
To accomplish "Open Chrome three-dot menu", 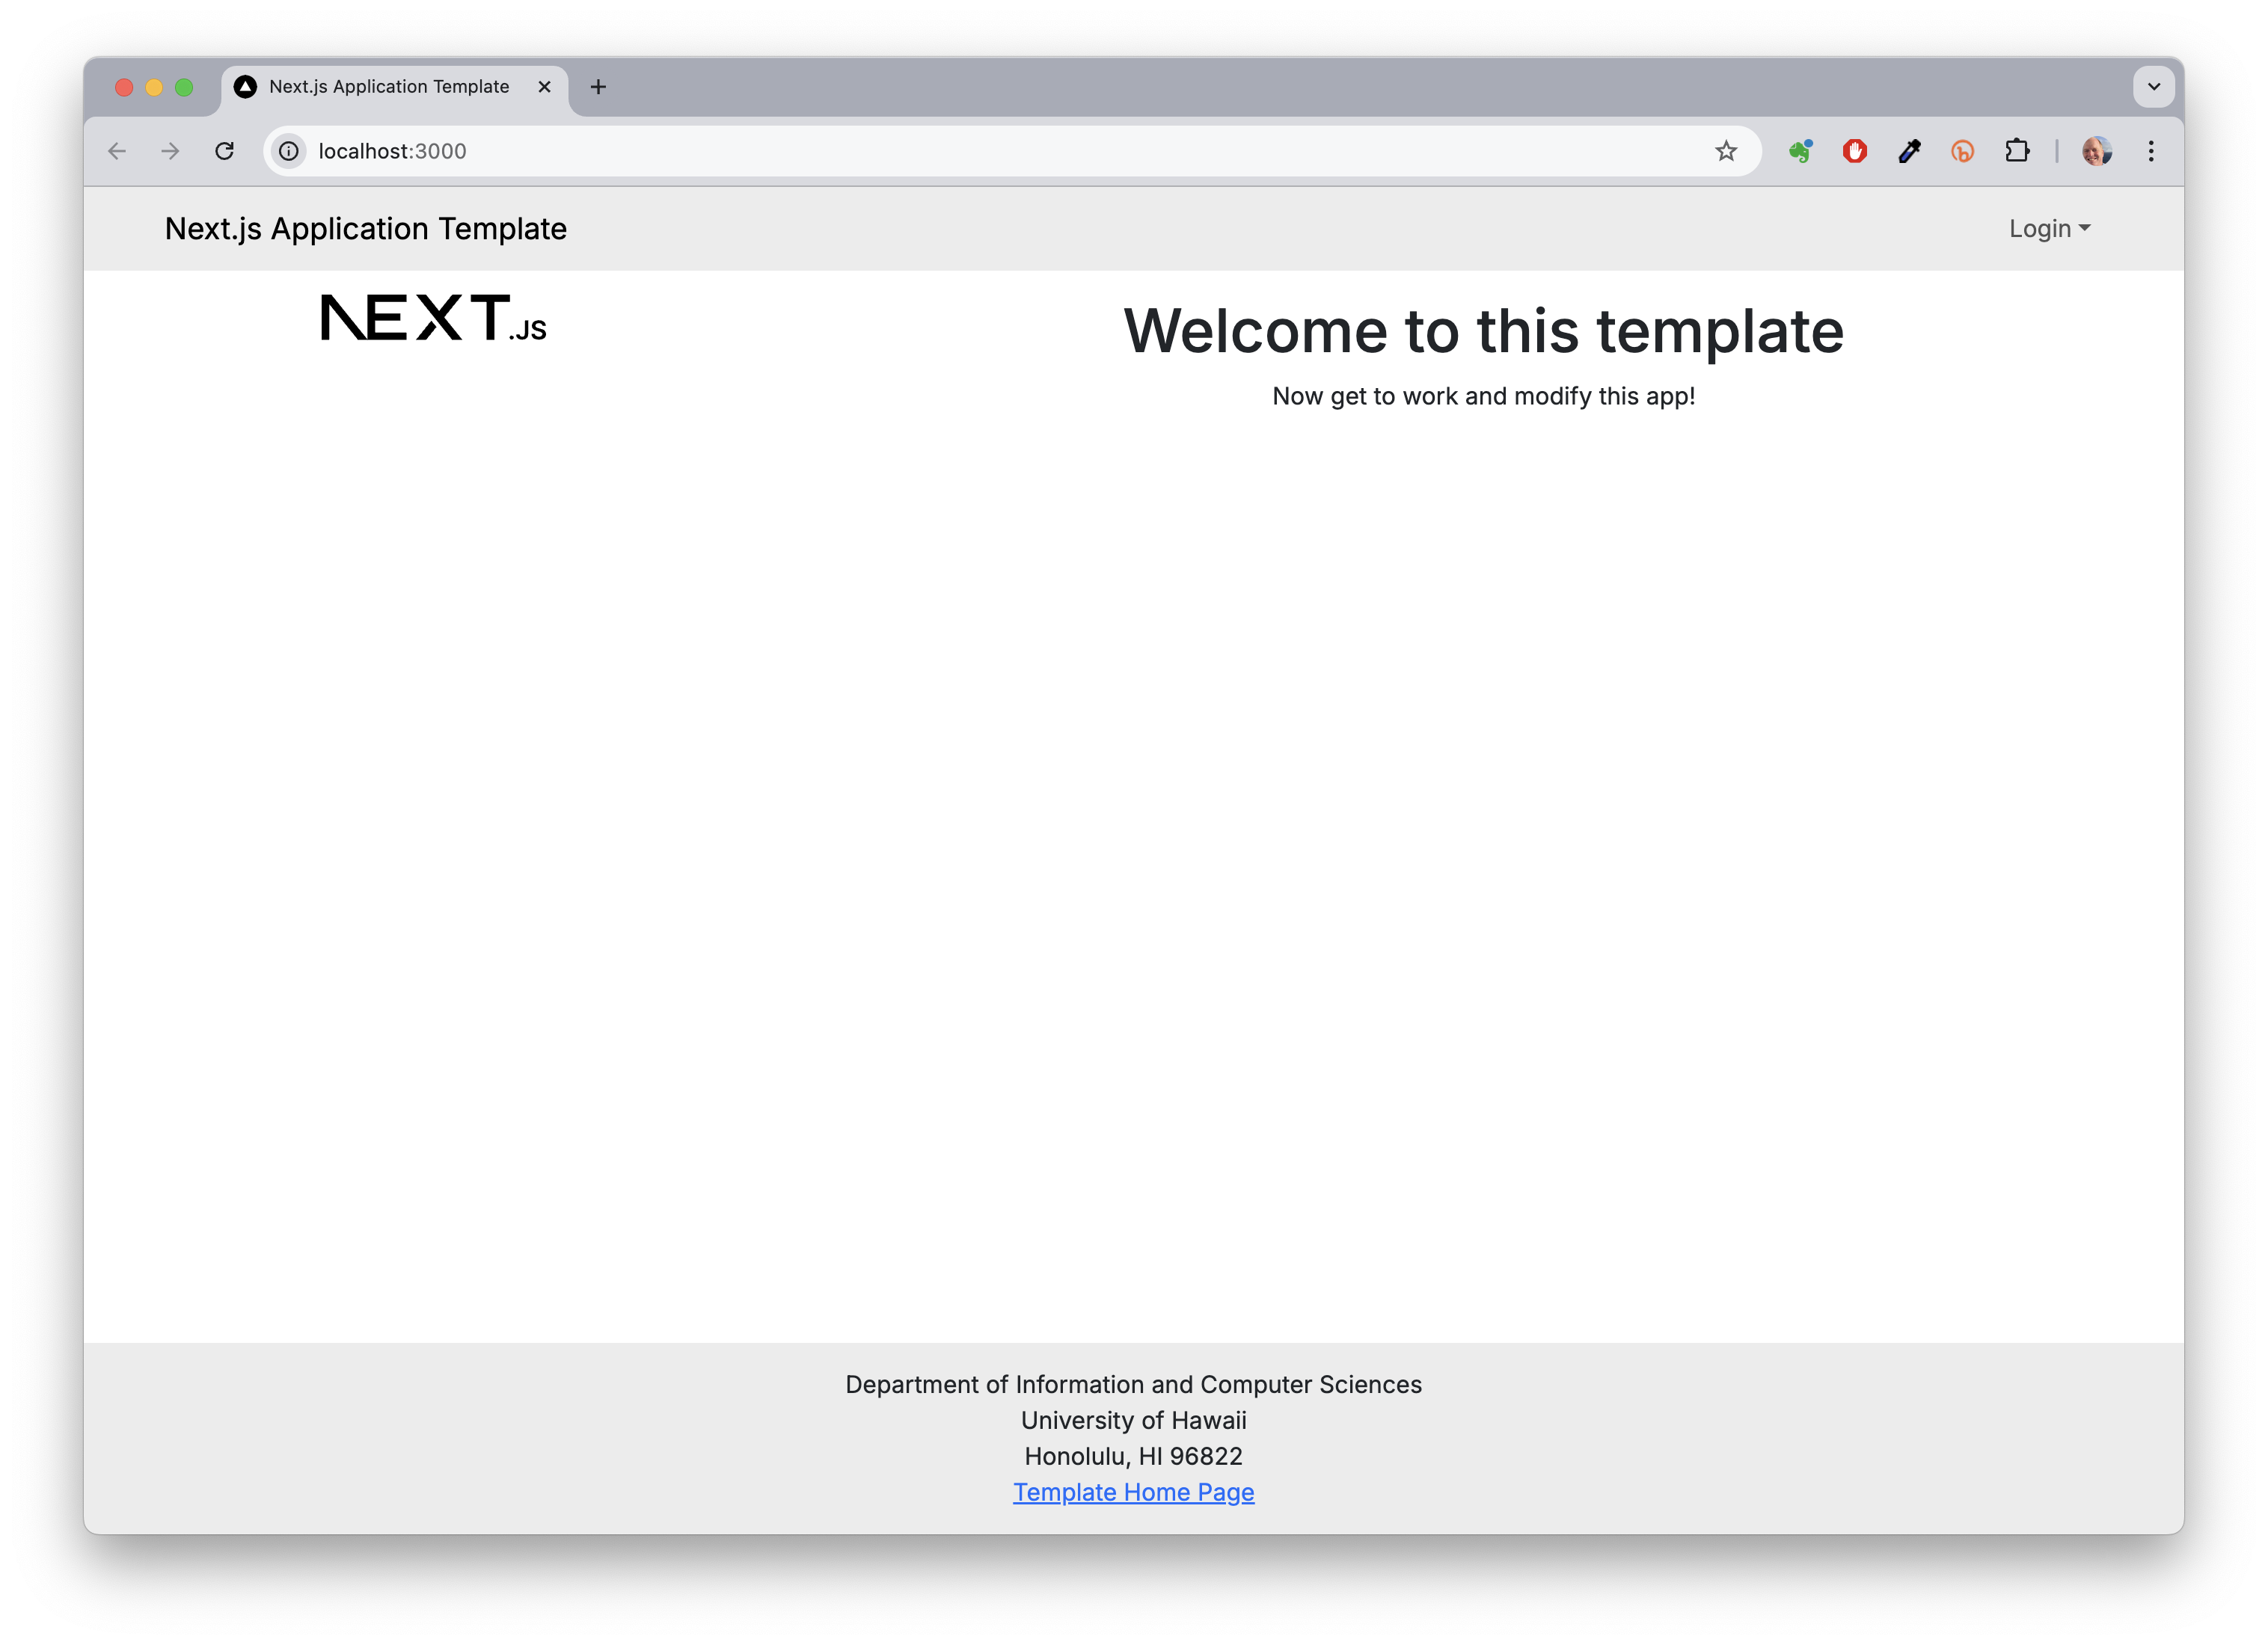I will pos(2151,151).
